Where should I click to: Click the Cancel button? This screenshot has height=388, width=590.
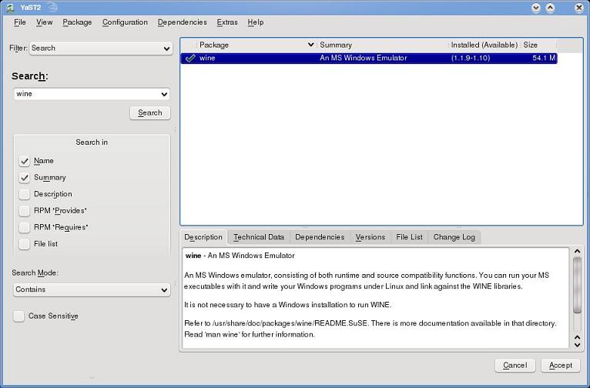pyautogui.click(x=515, y=366)
